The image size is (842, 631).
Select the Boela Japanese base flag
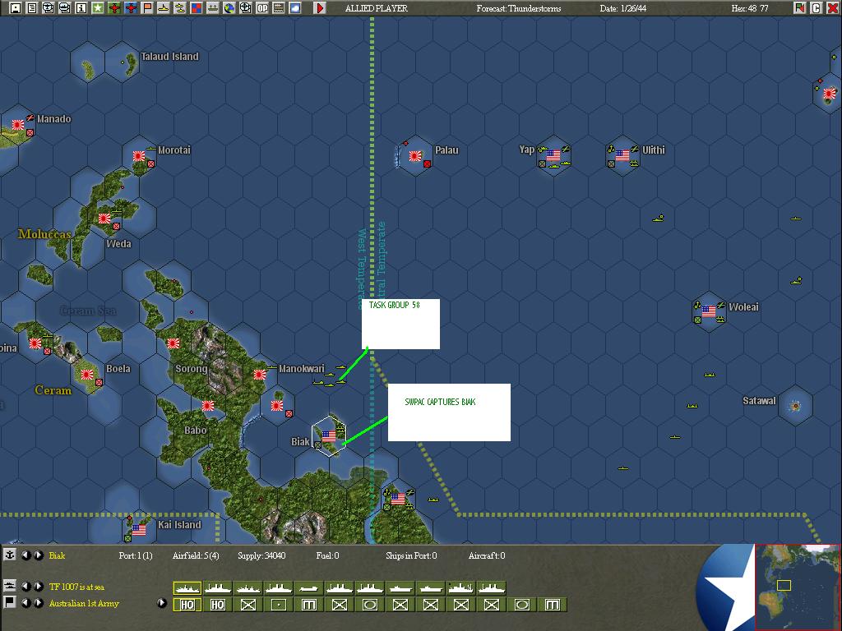86,375
